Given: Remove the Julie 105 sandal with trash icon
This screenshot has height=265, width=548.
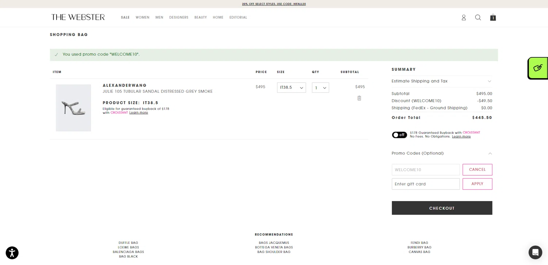Looking at the screenshot, I should [359, 98].
